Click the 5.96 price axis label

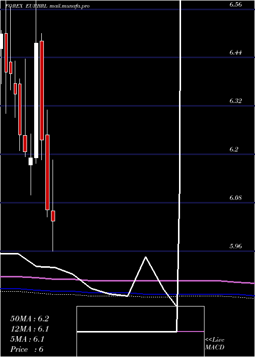pyautogui.click(x=236, y=246)
